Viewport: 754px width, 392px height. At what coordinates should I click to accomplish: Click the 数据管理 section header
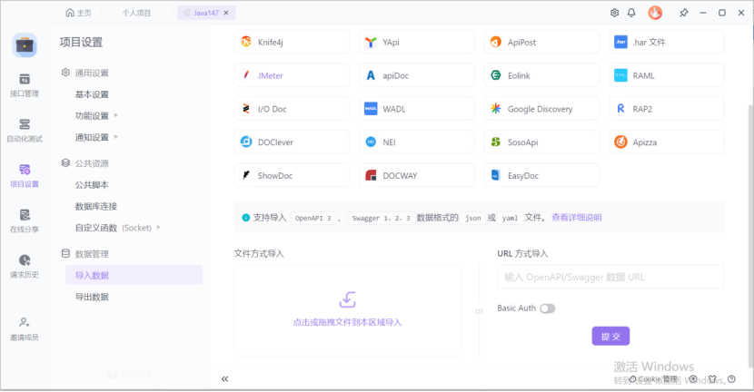85,254
